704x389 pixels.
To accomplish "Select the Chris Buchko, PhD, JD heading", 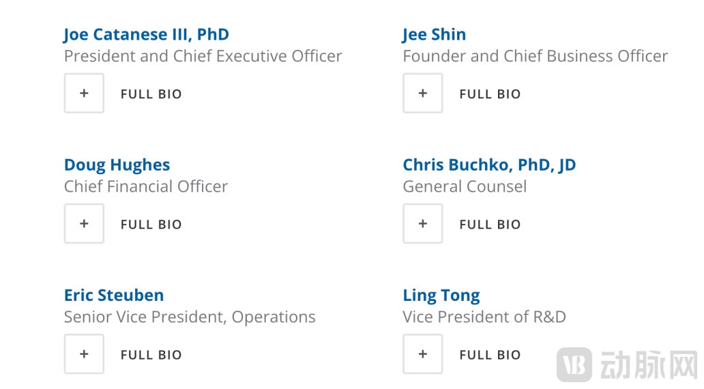I will point(489,165).
